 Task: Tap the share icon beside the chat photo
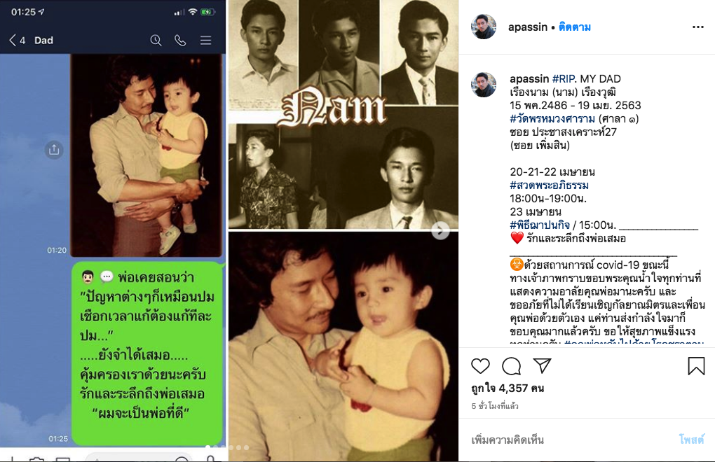(54, 150)
